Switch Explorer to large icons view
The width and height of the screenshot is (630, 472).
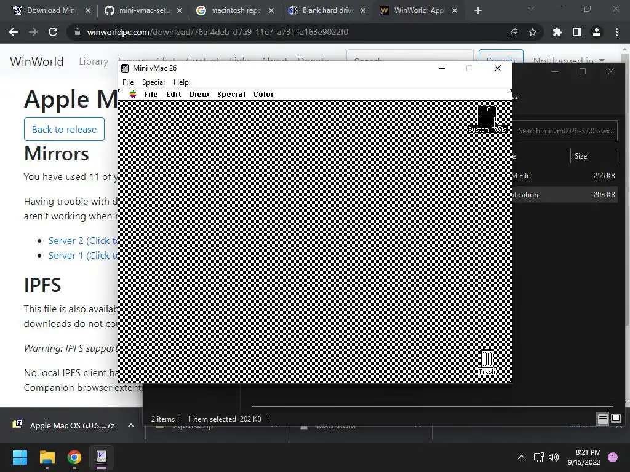coord(615,419)
